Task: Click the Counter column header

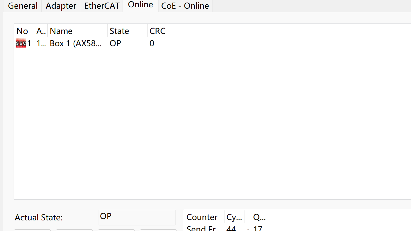Action: pos(202,217)
